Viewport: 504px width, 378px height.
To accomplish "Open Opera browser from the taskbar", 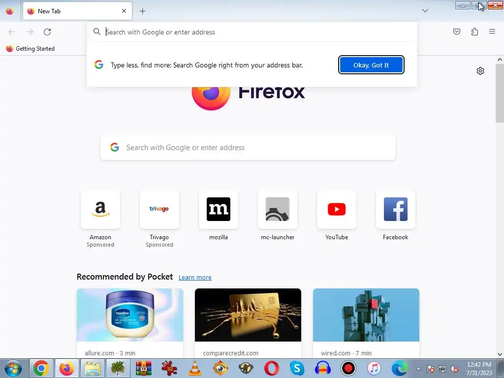I will pos(272,368).
